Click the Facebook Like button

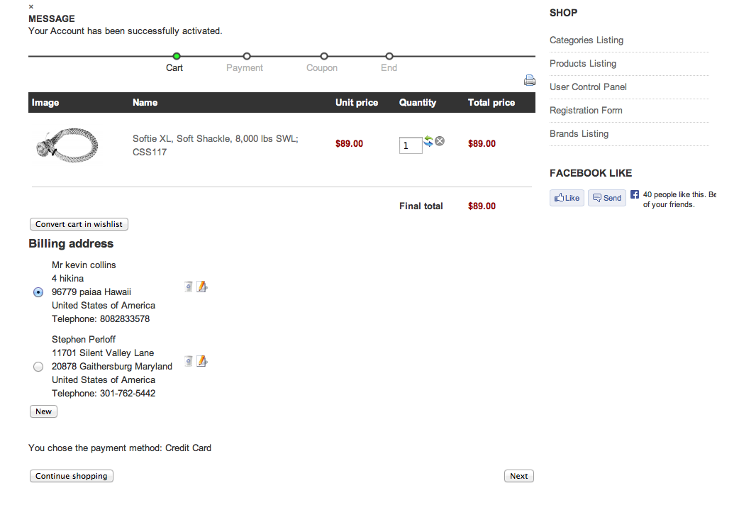(x=567, y=198)
